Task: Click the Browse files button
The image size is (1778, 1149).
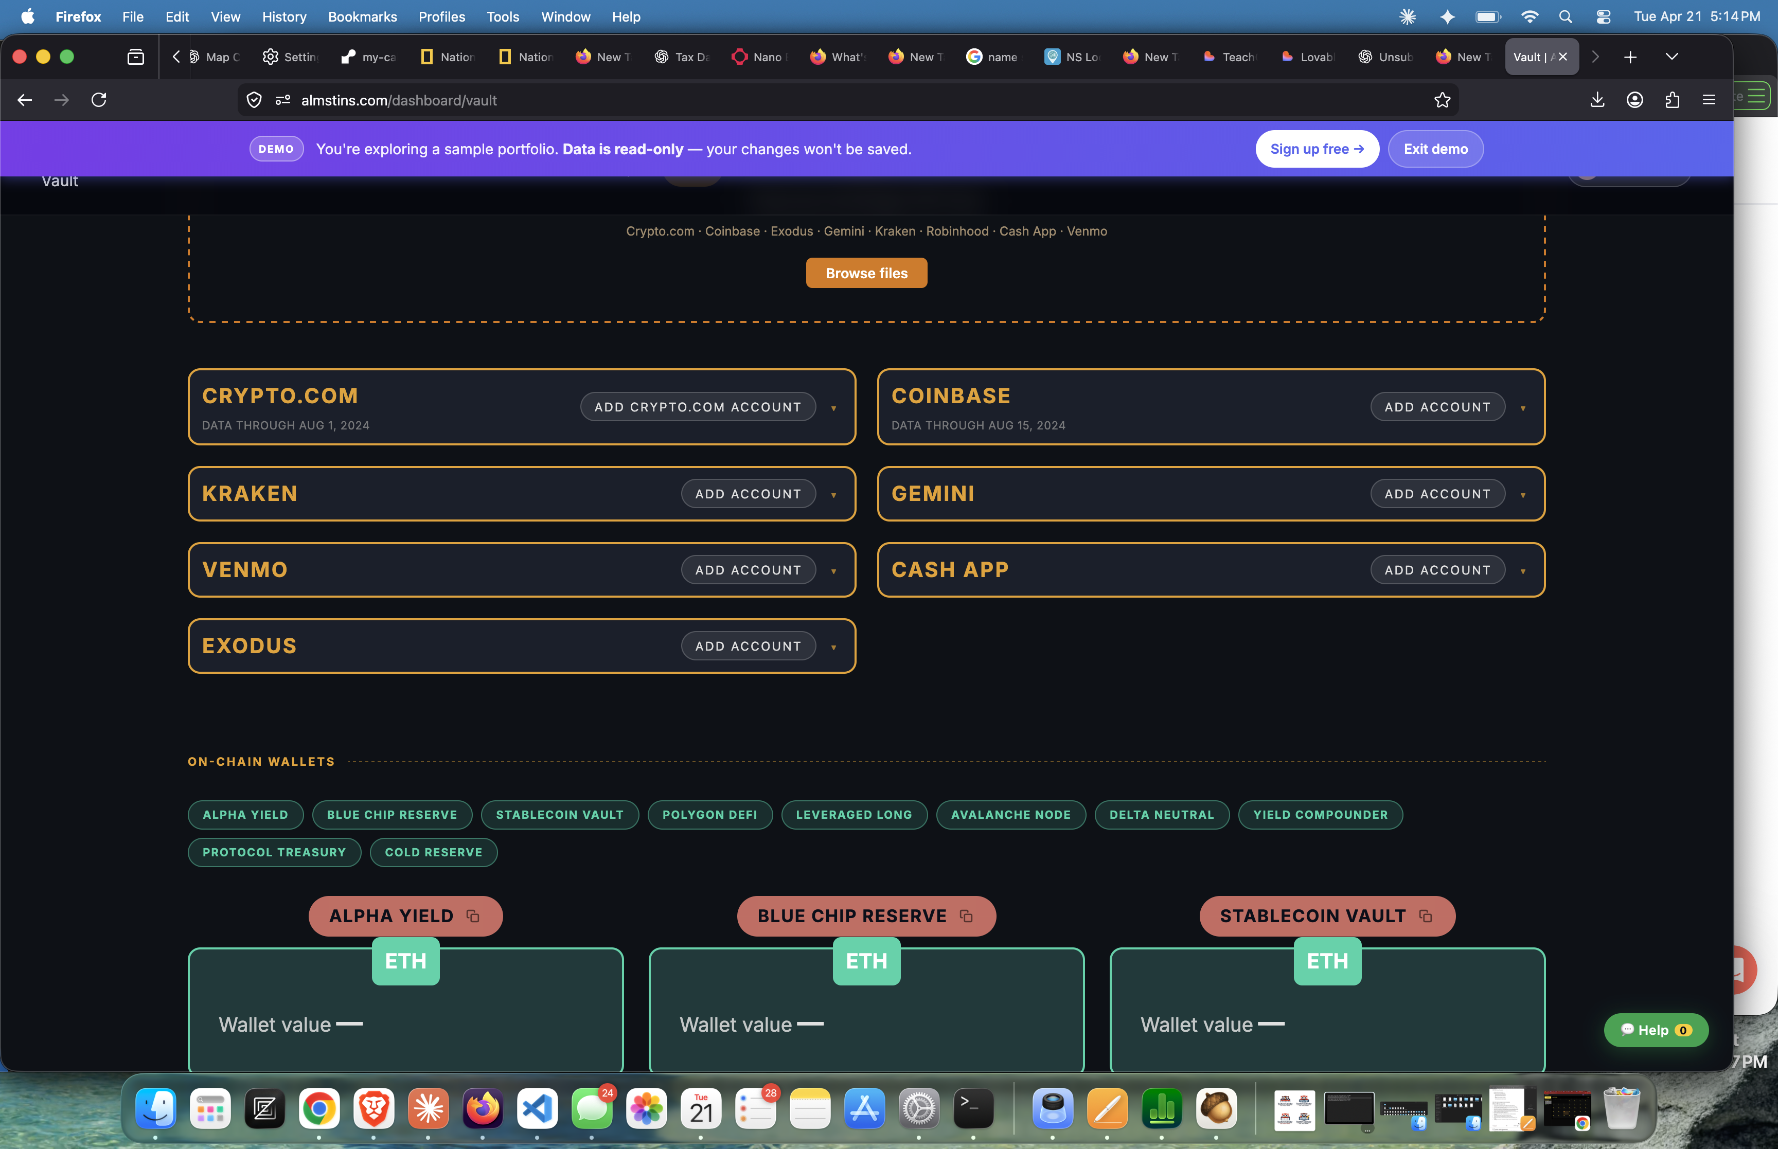Action: pyautogui.click(x=866, y=273)
